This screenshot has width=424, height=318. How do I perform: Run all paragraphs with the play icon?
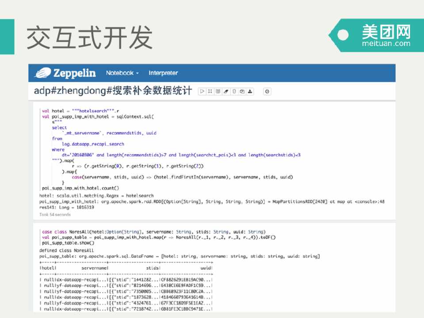[x=202, y=91]
